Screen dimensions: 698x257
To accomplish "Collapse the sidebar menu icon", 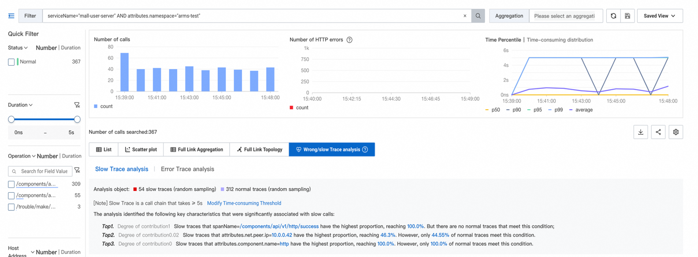I will (11, 16).
